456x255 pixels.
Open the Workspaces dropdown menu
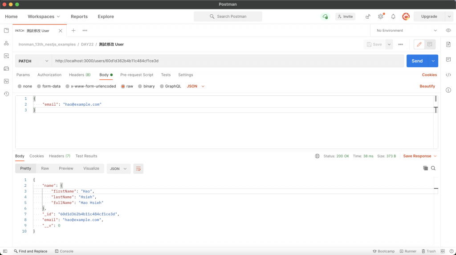coord(44,16)
